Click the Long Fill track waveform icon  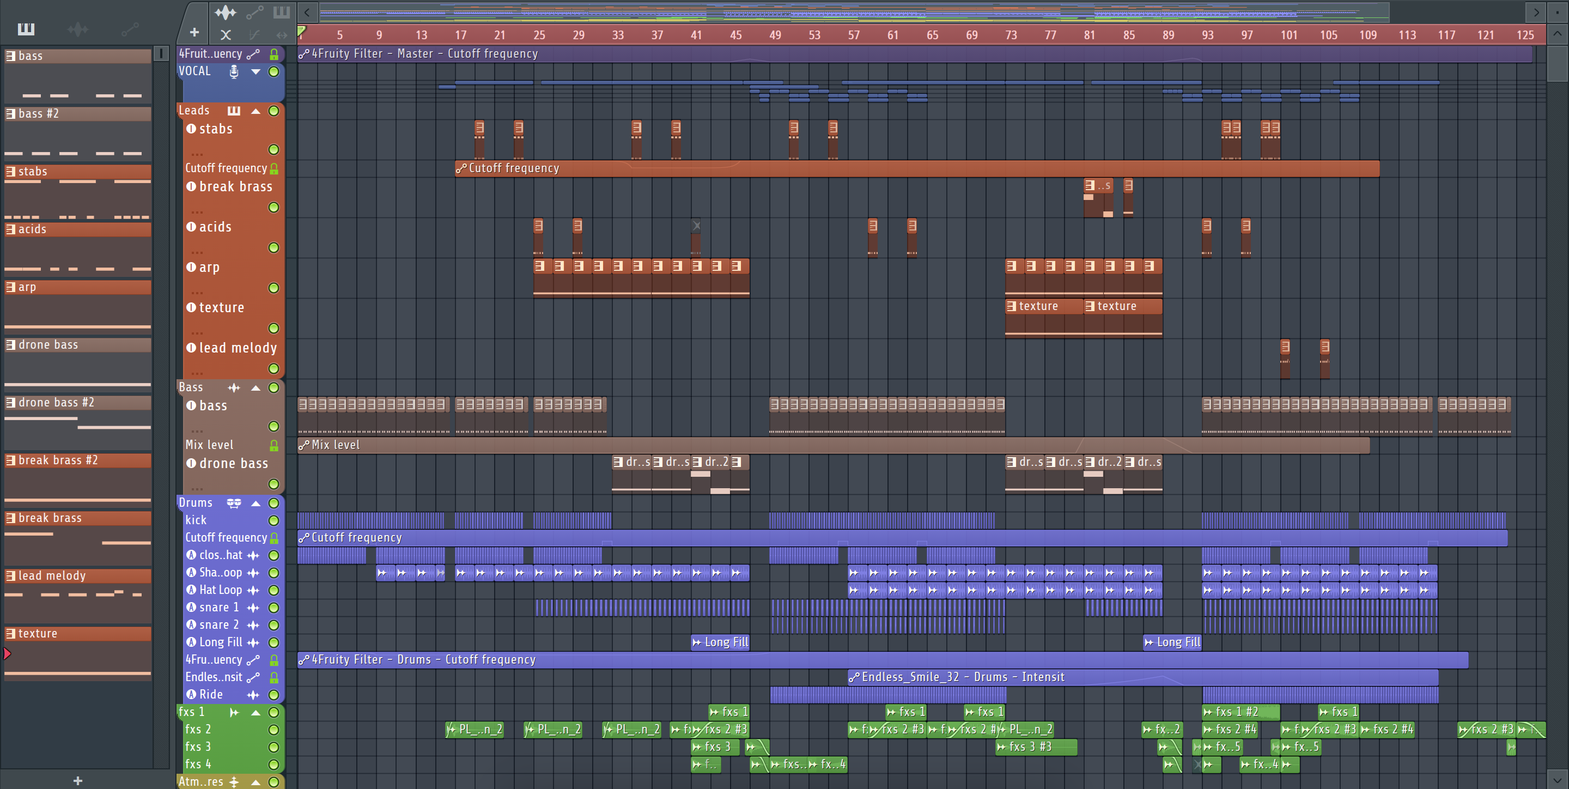[x=253, y=642]
